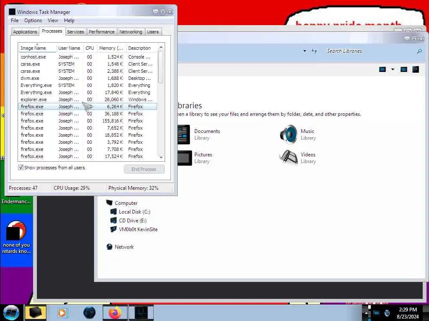Click the change view icon in Explorer
This screenshot has width=429, height=321.
click(382, 69)
